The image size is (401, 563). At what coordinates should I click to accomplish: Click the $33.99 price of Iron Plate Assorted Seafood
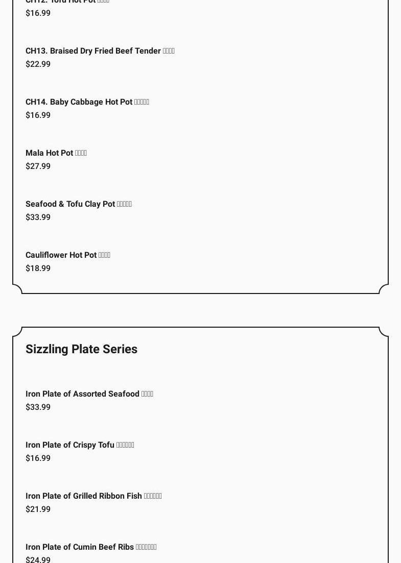38,407
